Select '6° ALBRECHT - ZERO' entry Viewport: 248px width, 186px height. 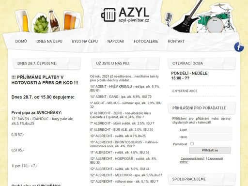point(121,115)
